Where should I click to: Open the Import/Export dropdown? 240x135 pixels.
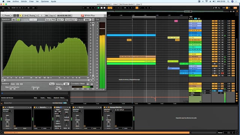(x=71, y=20)
